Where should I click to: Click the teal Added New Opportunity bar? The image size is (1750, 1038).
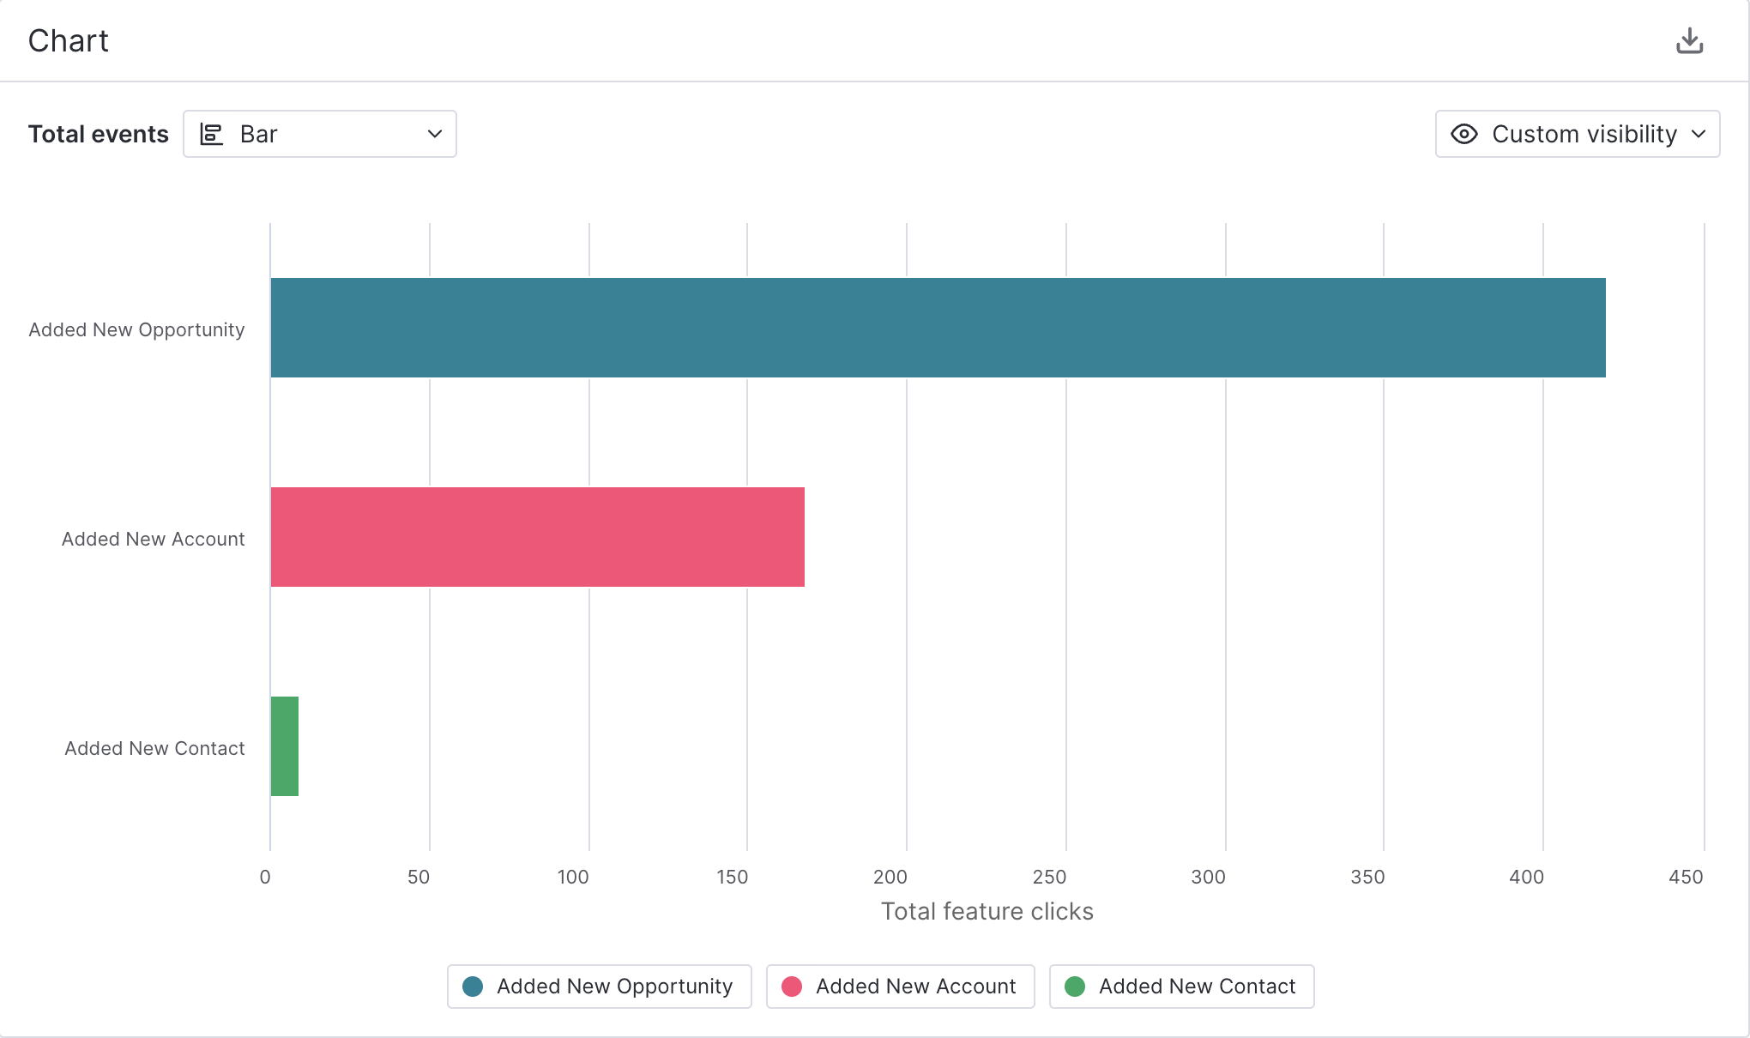click(x=937, y=328)
